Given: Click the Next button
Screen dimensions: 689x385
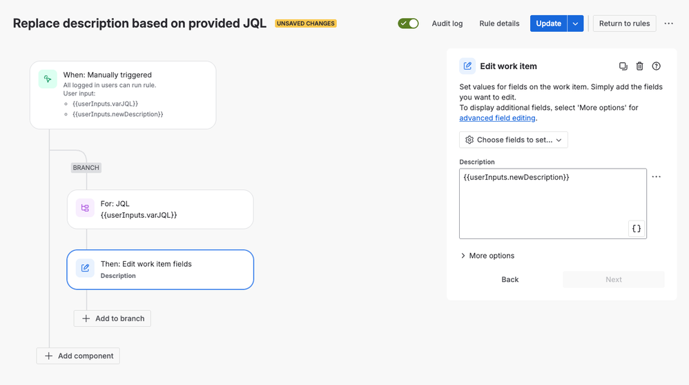Looking at the screenshot, I should [x=614, y=279].
